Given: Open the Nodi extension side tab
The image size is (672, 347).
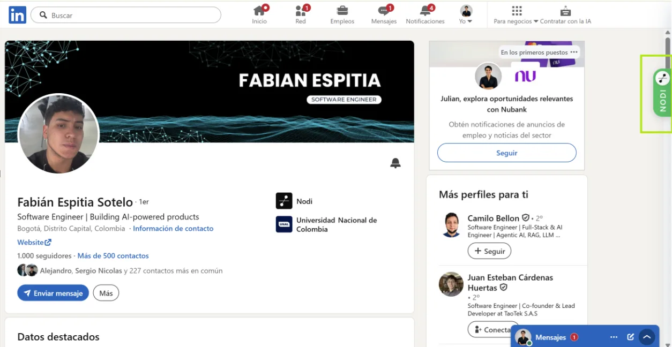Looking at the screenshot, I should [x=662, y=93].
